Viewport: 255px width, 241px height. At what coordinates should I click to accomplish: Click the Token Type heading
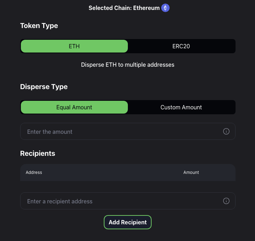[39, 26]
